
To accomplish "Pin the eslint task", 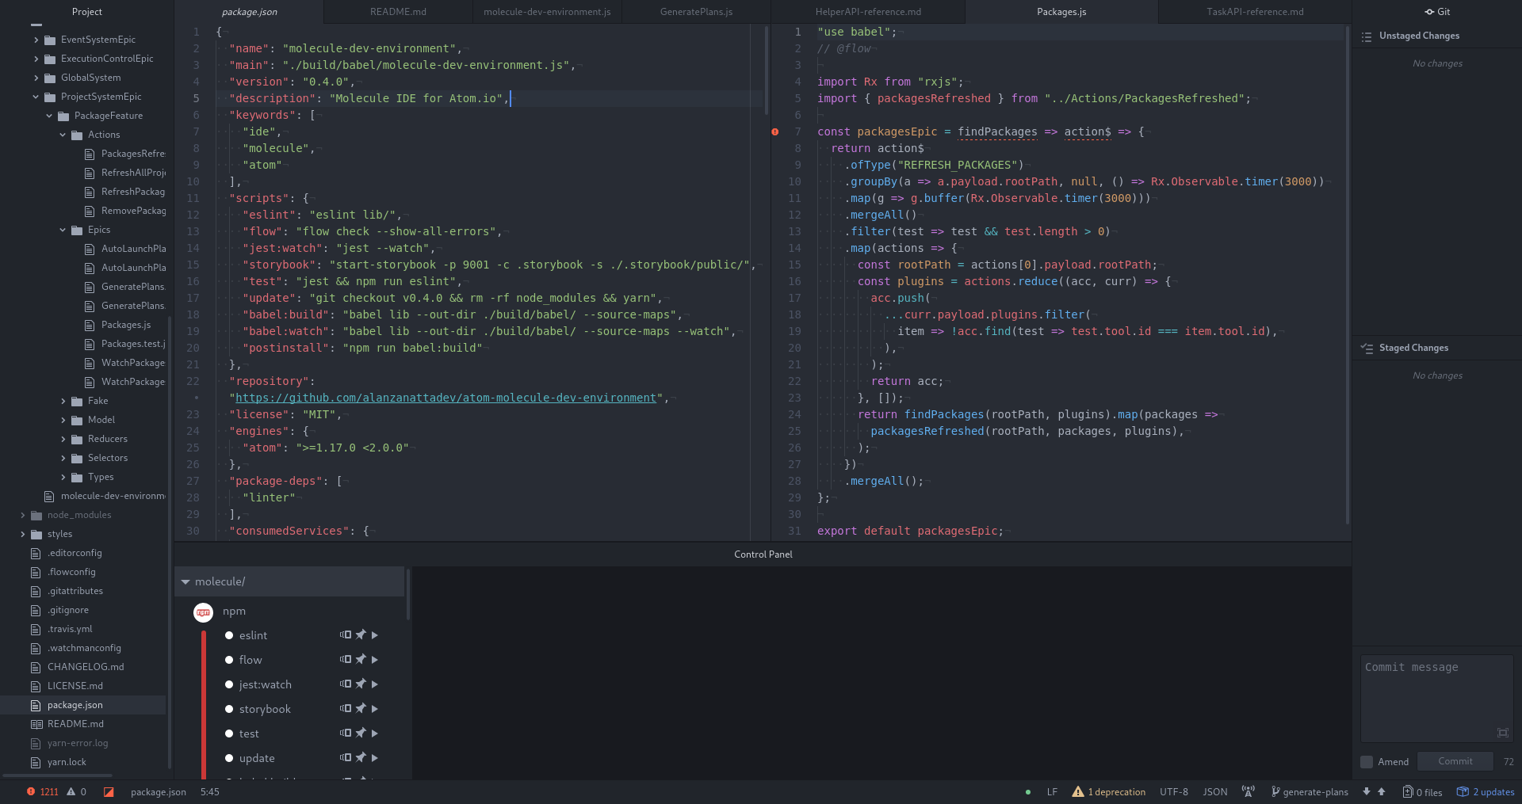I will (x=361, y=635).
